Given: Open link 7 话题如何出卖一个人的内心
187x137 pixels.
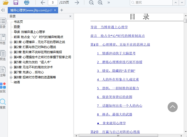Looking at the screenshot, I should pyautogui.click(x=120, y=106).
